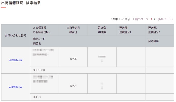This screenshot has width=176, height=102.
Task: Click the 出荷情報確認 検索結果 page heading
Action: (21, 3)
